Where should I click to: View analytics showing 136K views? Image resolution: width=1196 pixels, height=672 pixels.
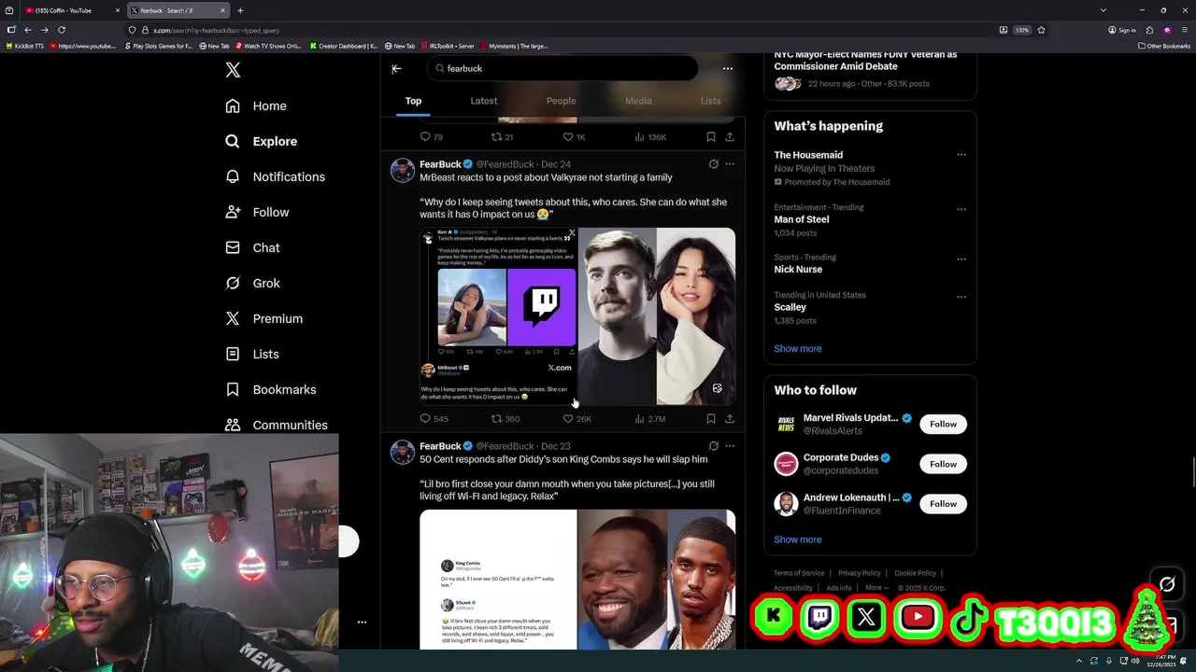(x=650, y=137)
